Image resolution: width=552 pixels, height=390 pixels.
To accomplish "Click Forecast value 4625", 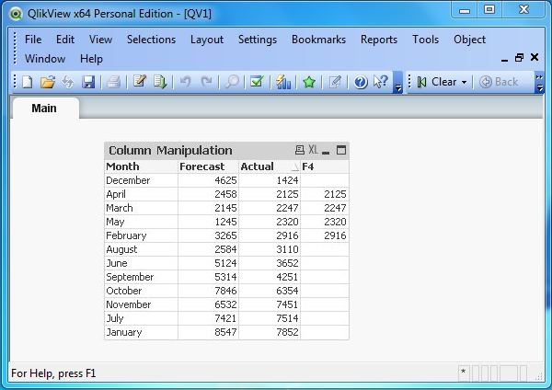I will [208, 180].
